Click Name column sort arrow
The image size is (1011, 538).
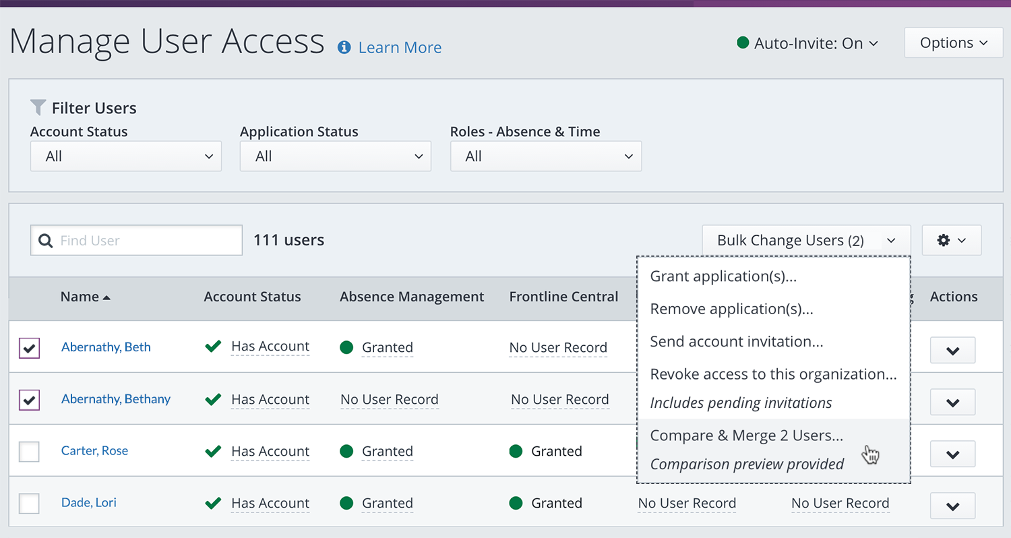[x=106, y=297]
